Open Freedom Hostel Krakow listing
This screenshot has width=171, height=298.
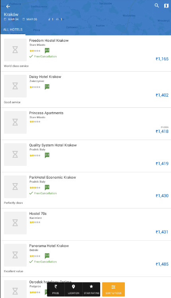[x=85, y=53]
